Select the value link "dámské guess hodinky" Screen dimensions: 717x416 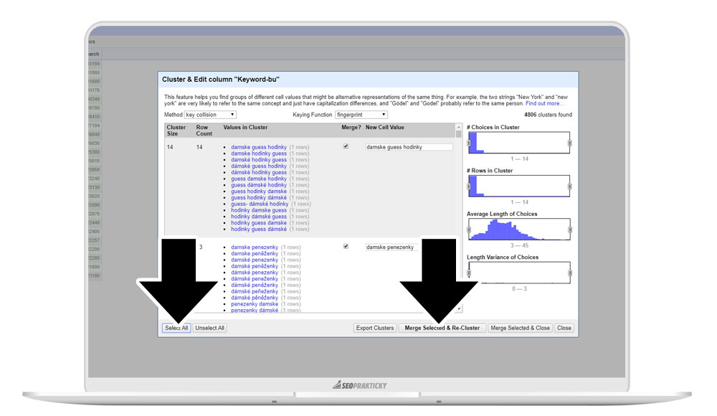tap(259, 166)
